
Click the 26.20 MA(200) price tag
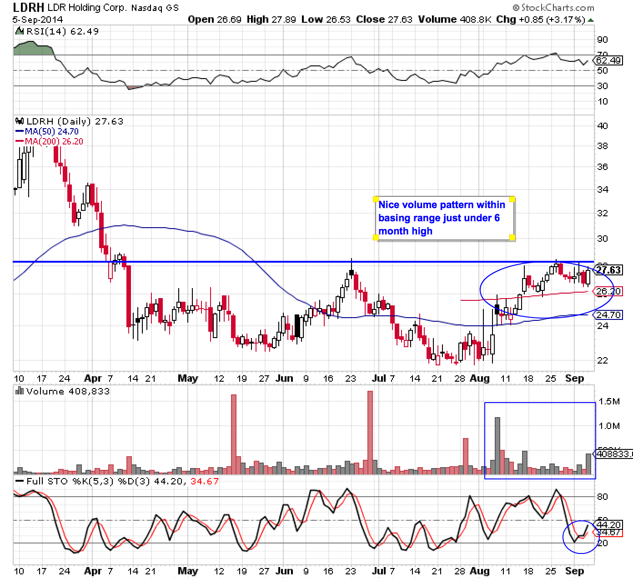pos(608,291)
